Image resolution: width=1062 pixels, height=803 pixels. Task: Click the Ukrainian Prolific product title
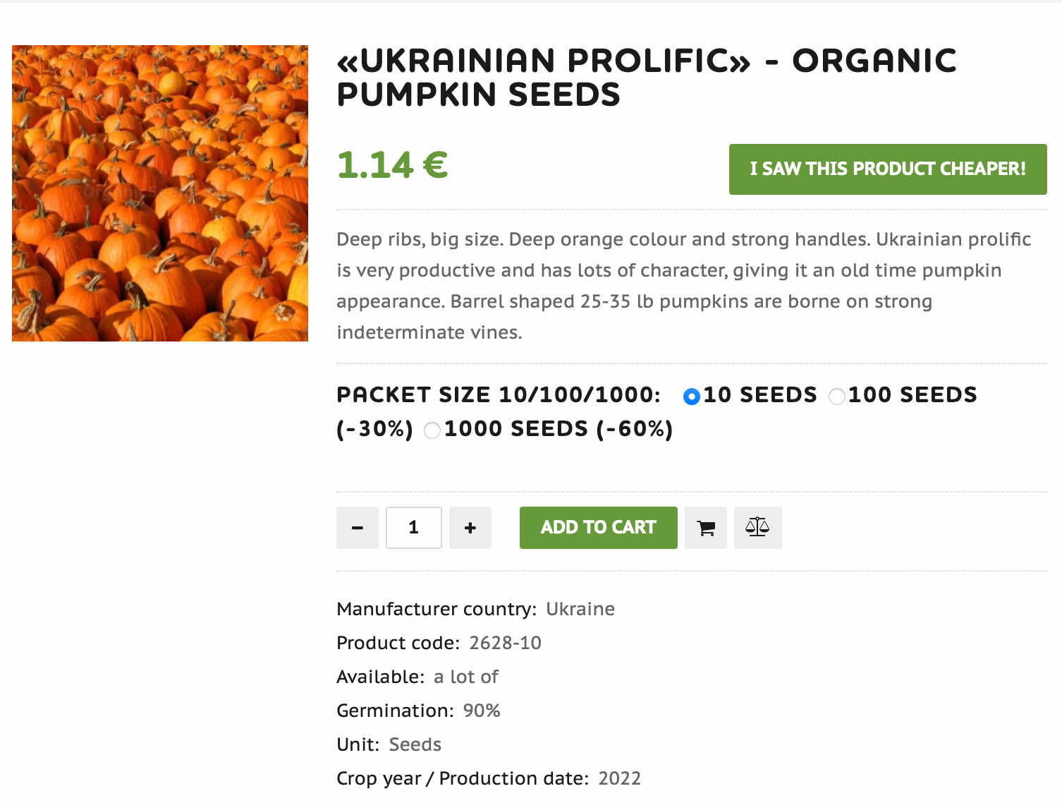(x=646, y=78)
